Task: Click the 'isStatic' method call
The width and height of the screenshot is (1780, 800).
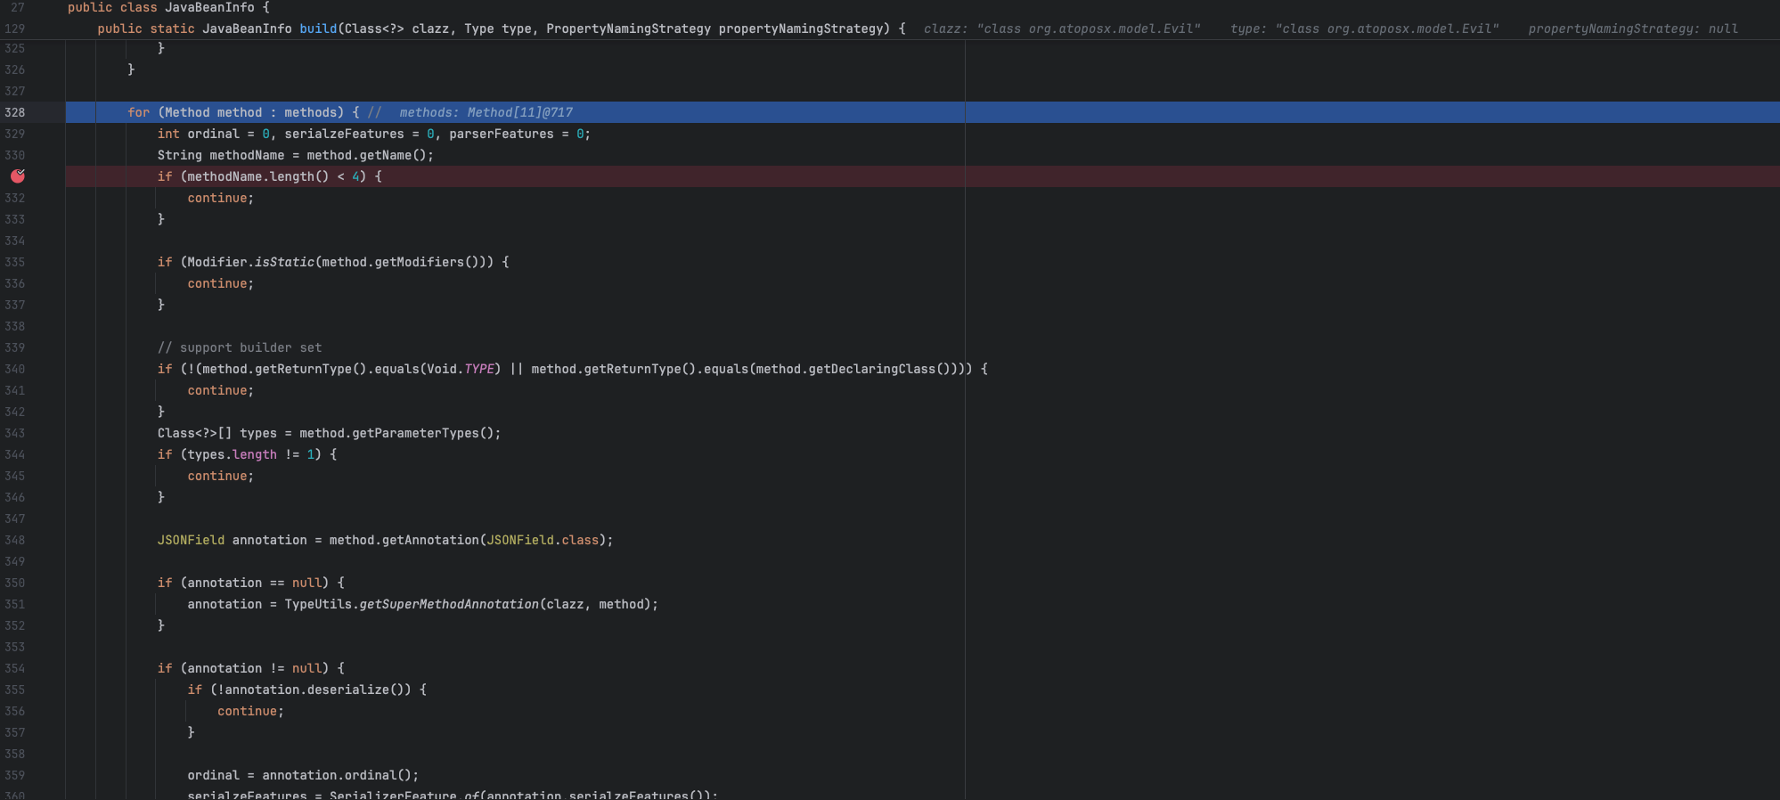Action: 284,263
